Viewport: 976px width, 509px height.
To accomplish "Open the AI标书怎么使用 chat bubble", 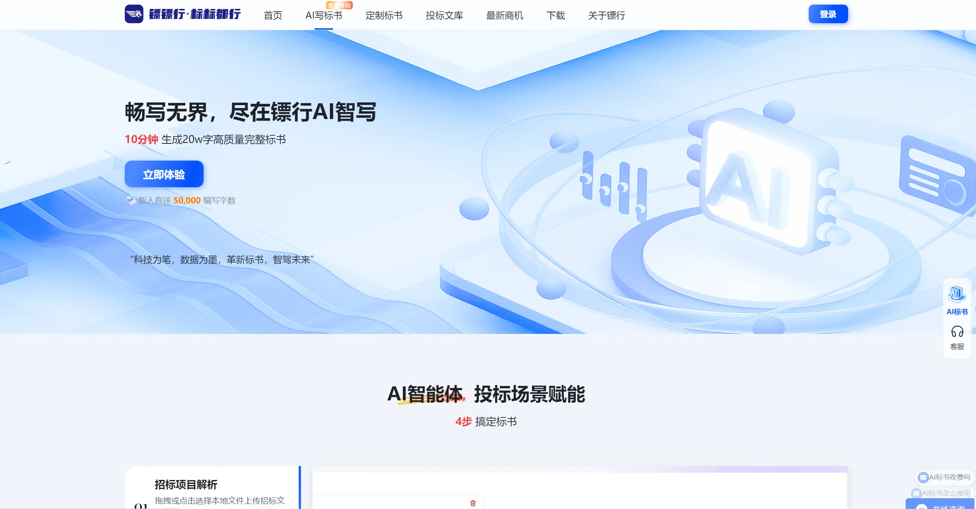I will pos(941,493).
